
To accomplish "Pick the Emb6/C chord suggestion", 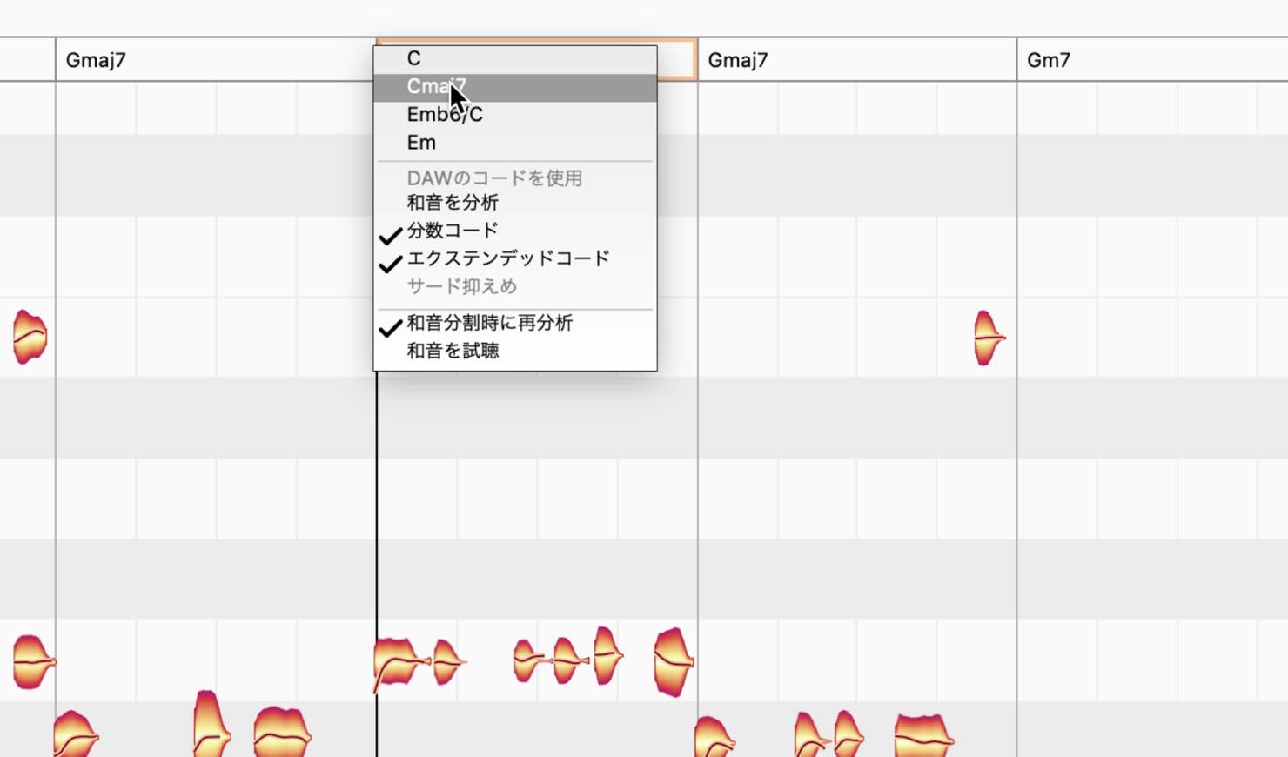I will point(515,114).
